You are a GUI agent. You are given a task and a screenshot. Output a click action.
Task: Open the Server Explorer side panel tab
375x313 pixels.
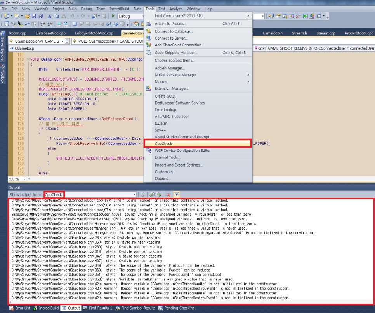[3, 46]
